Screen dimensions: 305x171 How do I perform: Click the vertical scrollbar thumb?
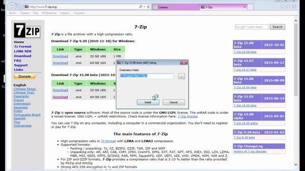pyautogui.click(x=295, y=60)
